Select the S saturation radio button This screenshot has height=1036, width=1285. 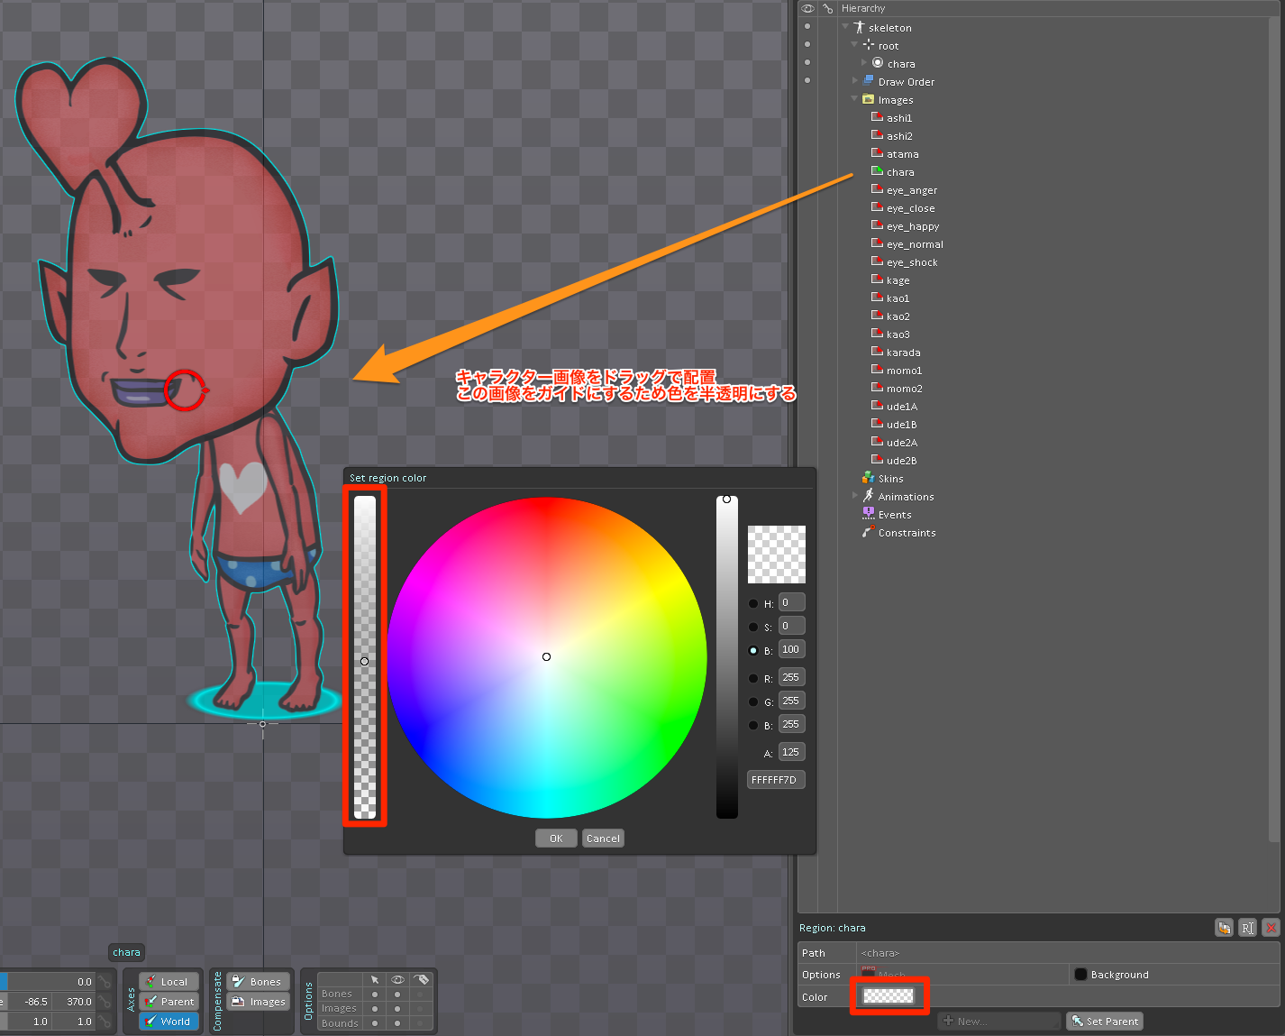coord(753,627)
